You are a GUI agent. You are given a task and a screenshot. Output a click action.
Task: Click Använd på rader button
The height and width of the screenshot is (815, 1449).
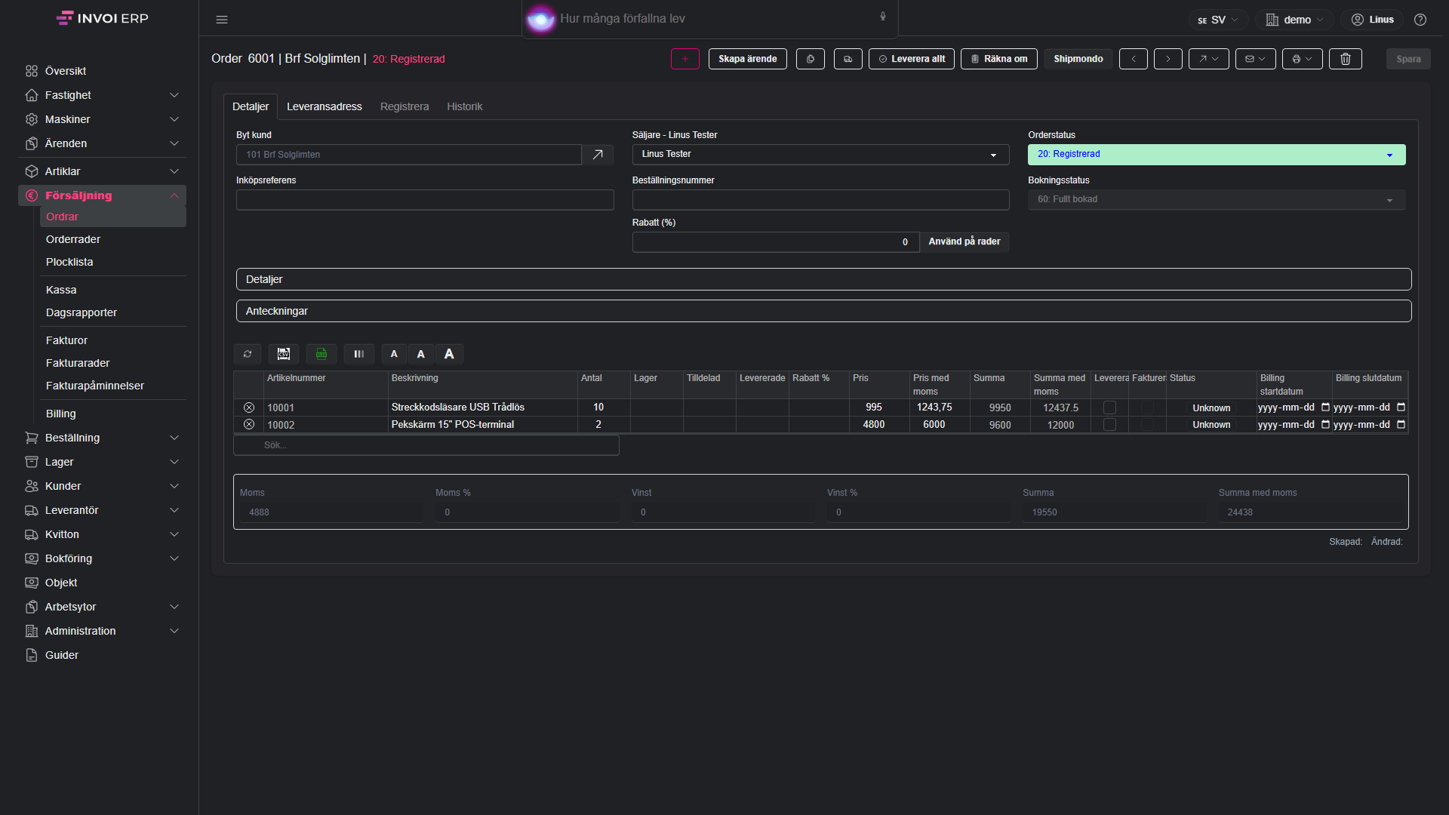coord(964,241)
